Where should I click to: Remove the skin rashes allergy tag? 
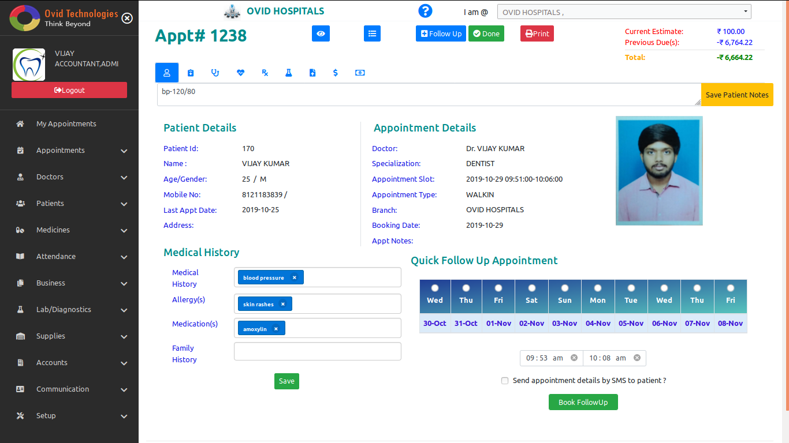pyautogui.click(x=282, y=304)
